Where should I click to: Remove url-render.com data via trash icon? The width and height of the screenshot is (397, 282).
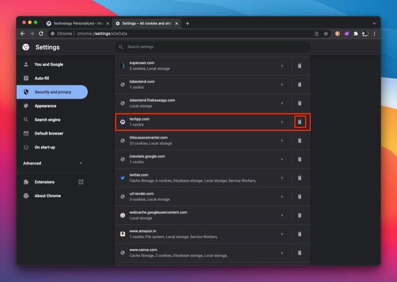[x=299, y=197]
